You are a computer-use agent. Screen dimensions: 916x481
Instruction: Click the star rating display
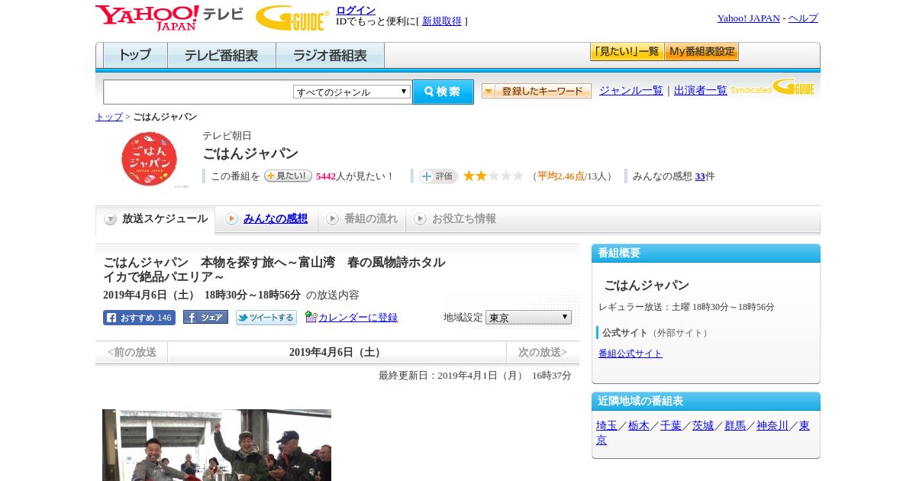point(493,176)
